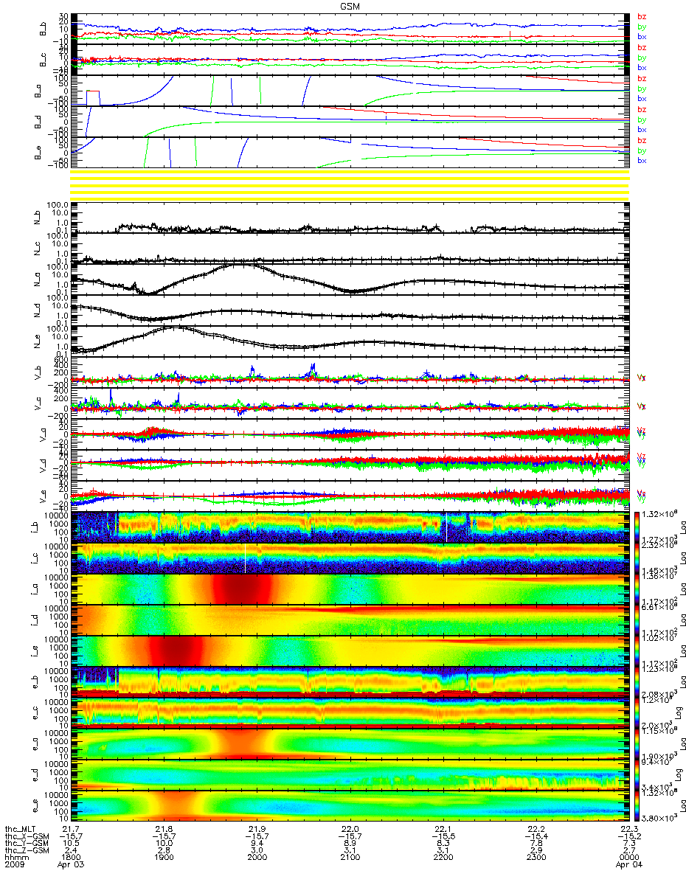The image size is (686, 885).
Task: Click the green 'by' legend of B_d panel
Action: tap(642, 119)
